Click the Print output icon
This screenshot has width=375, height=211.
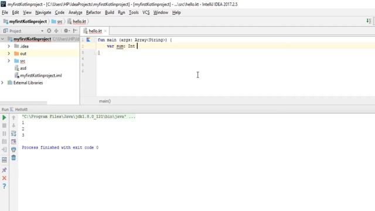pyautogui.click(x=13, y=149)
